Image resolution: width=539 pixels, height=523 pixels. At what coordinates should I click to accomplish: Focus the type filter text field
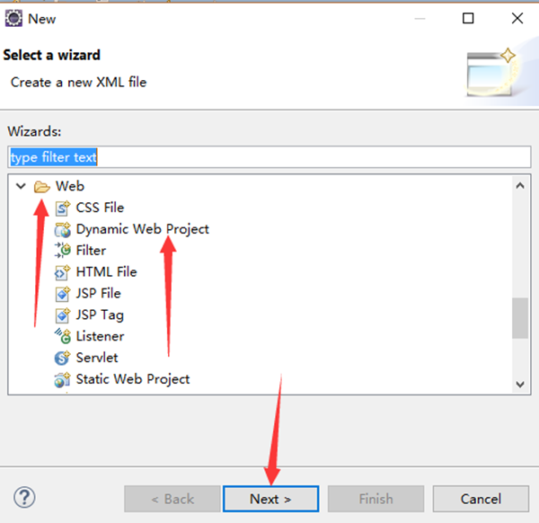269,157
